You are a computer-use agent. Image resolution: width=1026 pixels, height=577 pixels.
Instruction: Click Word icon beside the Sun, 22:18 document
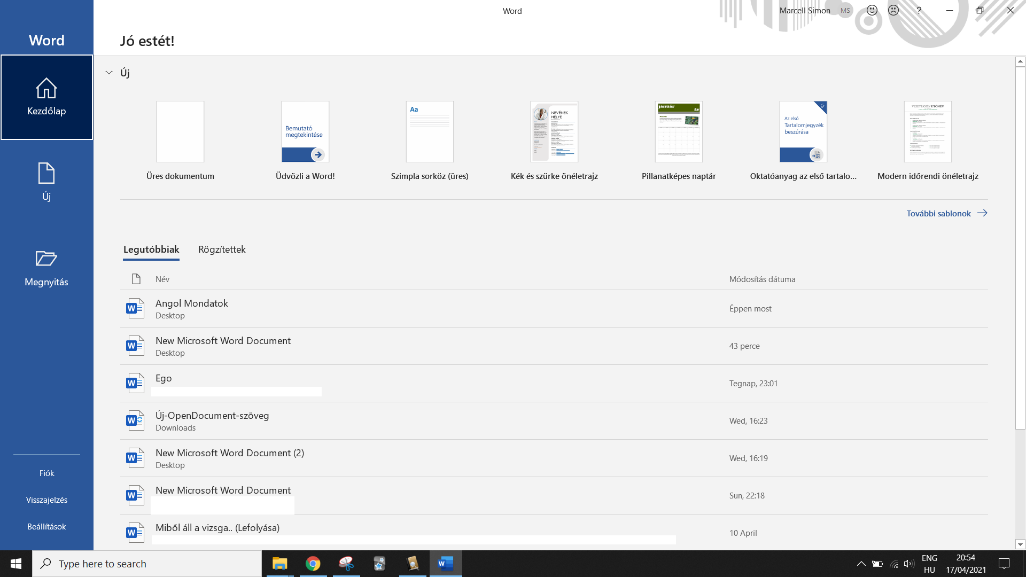pos(135,495)
